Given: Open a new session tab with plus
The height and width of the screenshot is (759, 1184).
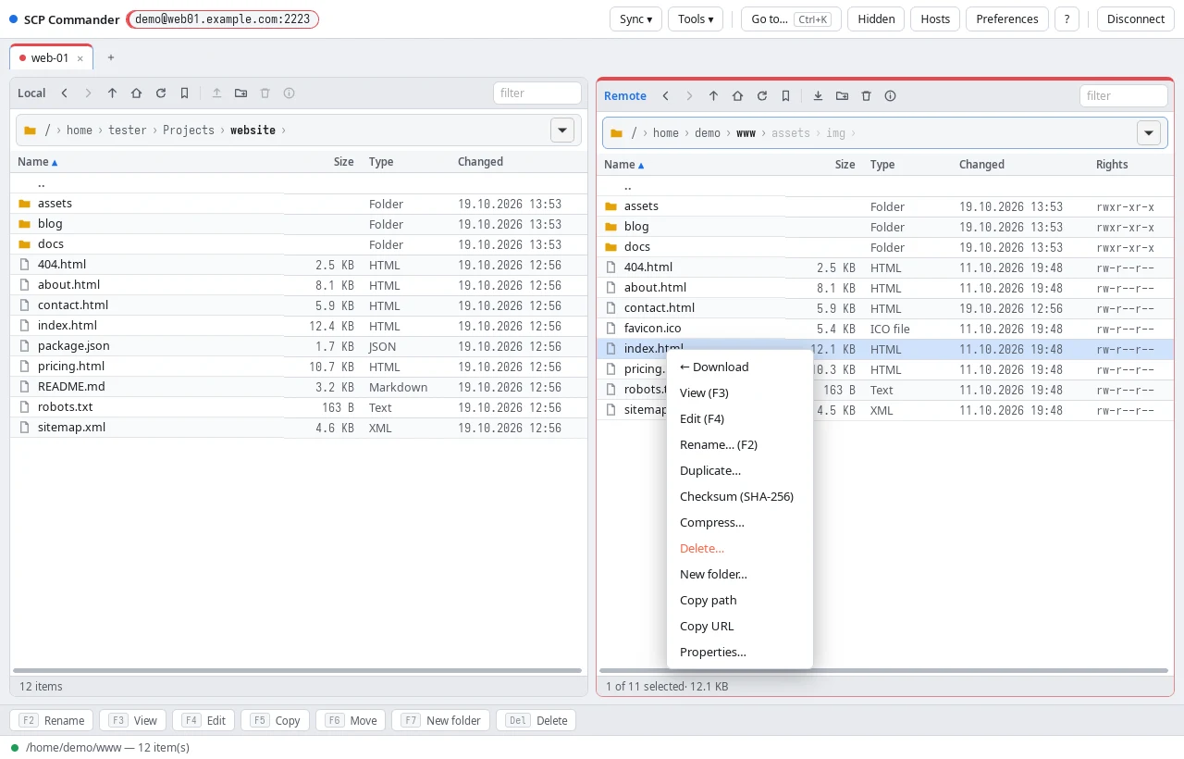Looking at the screenshot, I should pyautogui.click(x=111, y=57).
